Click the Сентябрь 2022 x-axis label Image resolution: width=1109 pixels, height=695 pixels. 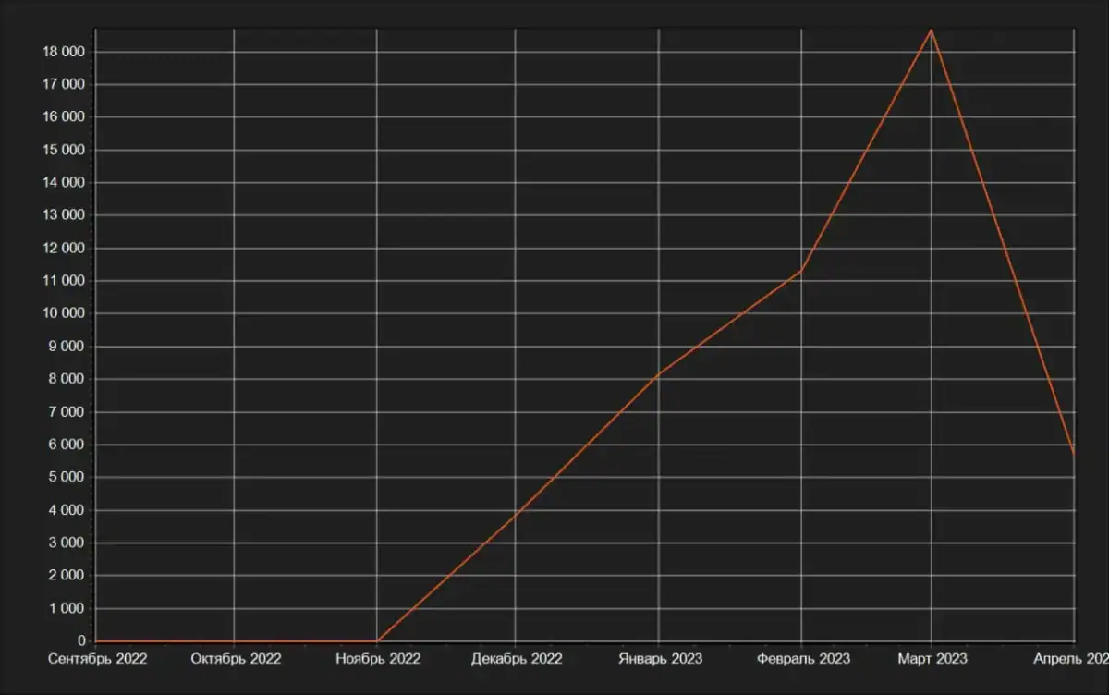pos(97,659)
